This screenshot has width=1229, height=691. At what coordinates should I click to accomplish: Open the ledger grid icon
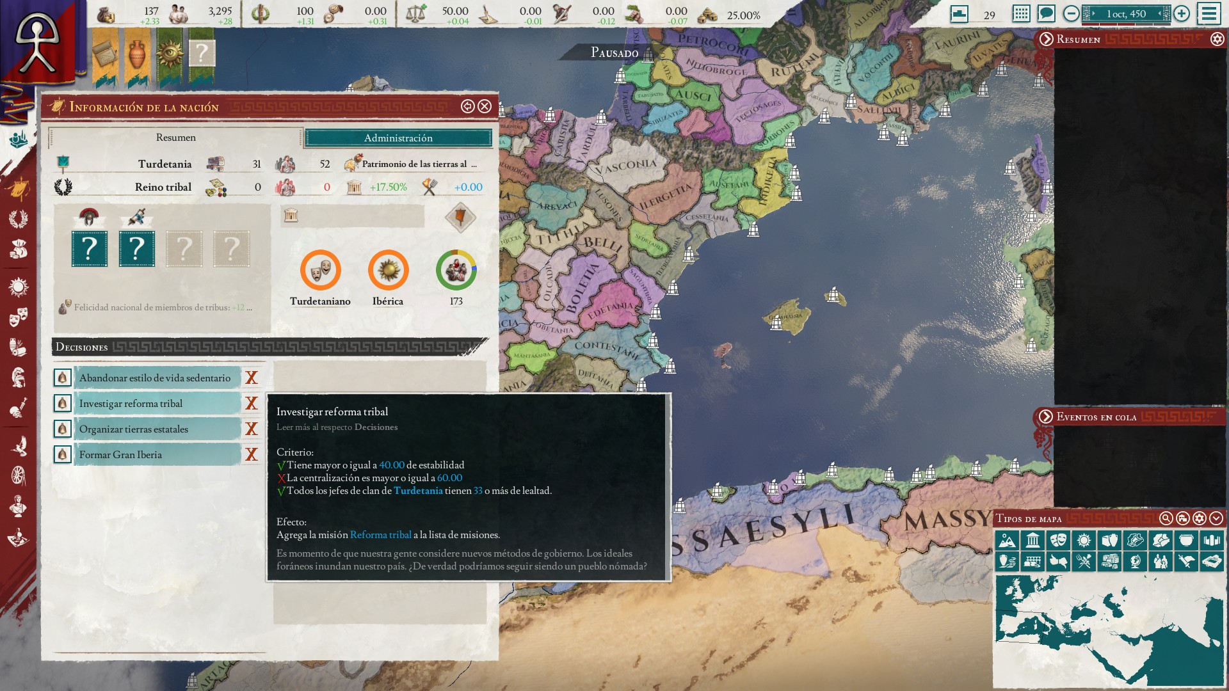coord(1021,13)
